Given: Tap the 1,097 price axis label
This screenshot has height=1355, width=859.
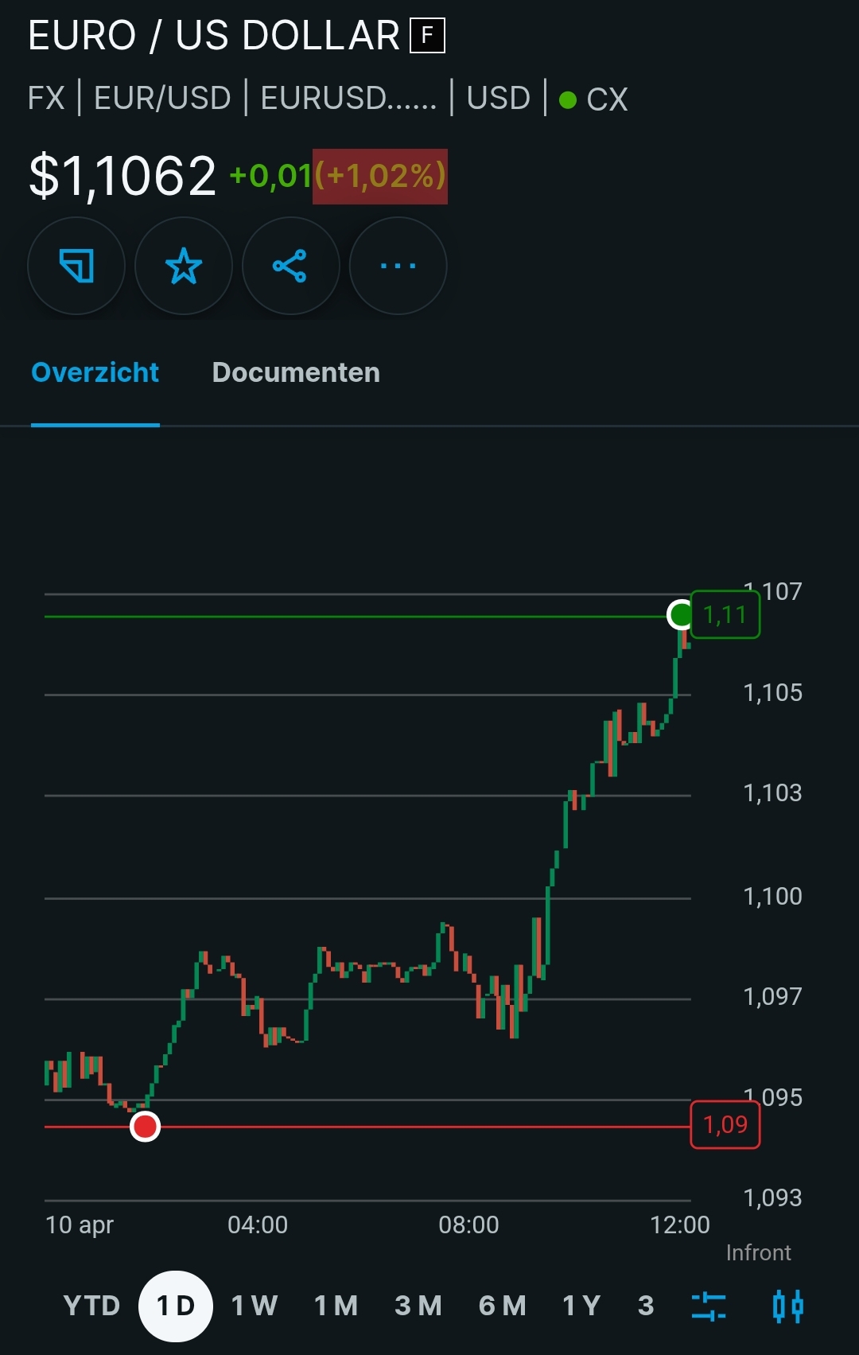Looking at the screenshot, I should 772,997.
